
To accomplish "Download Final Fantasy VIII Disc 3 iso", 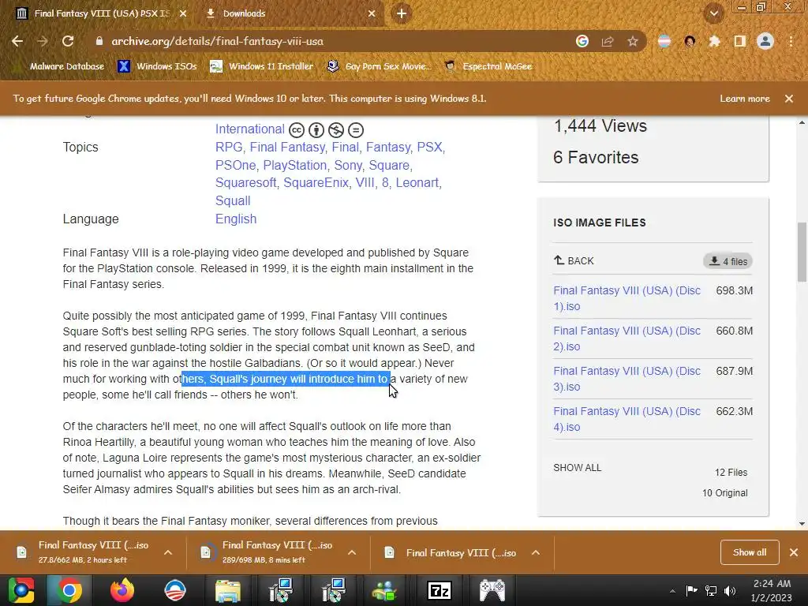I will (x=627, y=379).
